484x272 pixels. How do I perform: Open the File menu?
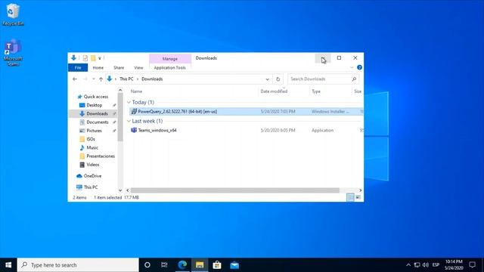click(x=78, y=67)
